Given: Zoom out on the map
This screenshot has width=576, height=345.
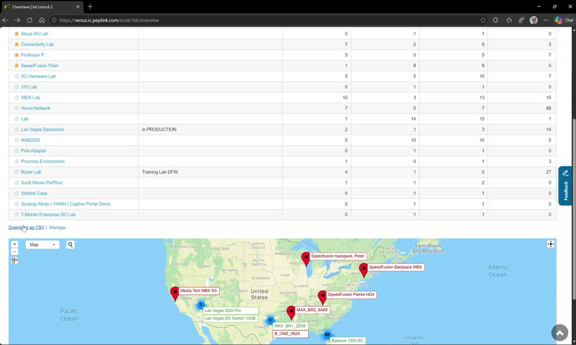Looking at the screenshot, I should click(14, 251).
